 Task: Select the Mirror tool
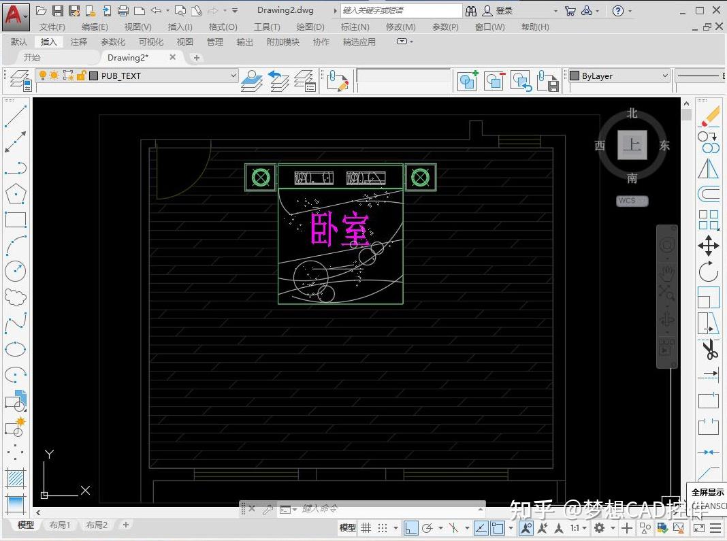pos(709,168)
